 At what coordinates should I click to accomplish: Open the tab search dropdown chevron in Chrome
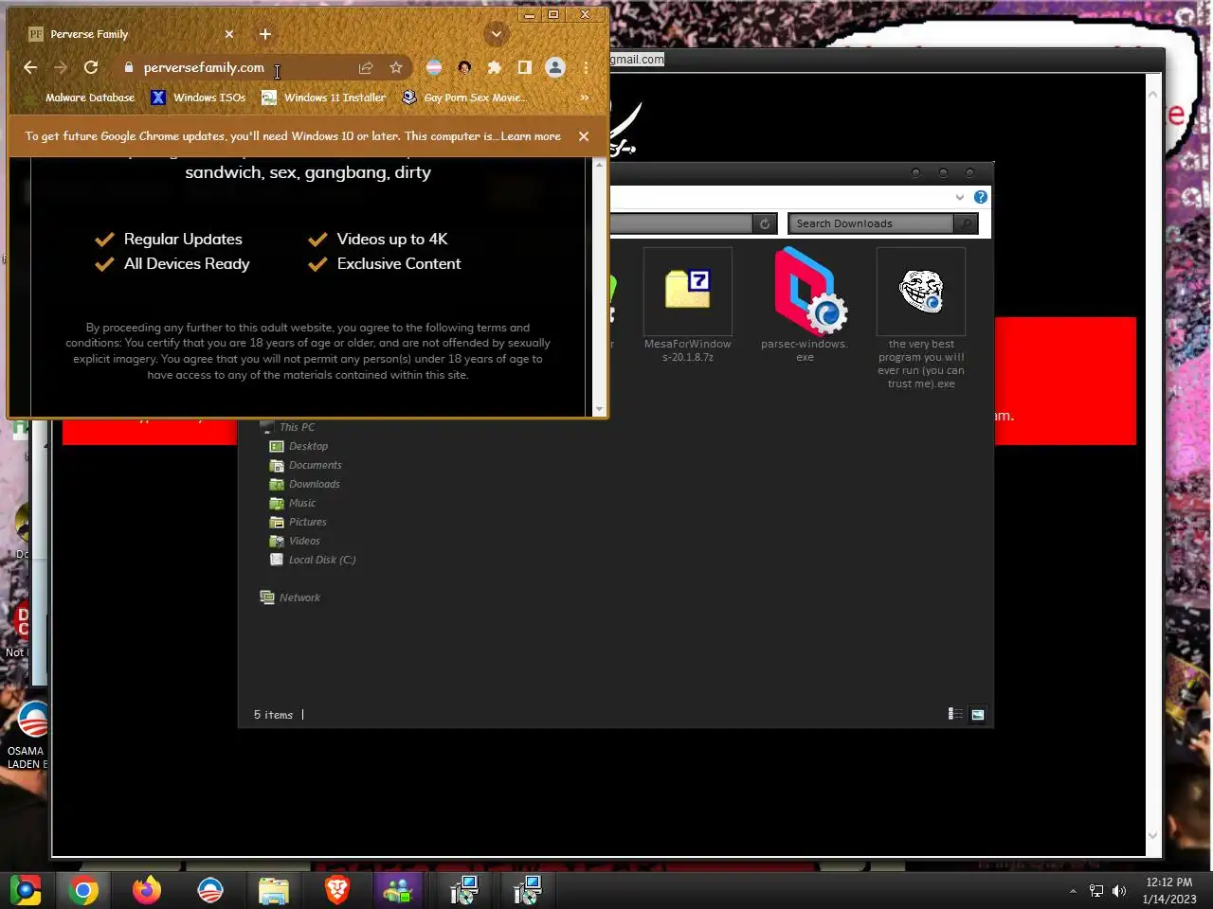click(496, 34)
